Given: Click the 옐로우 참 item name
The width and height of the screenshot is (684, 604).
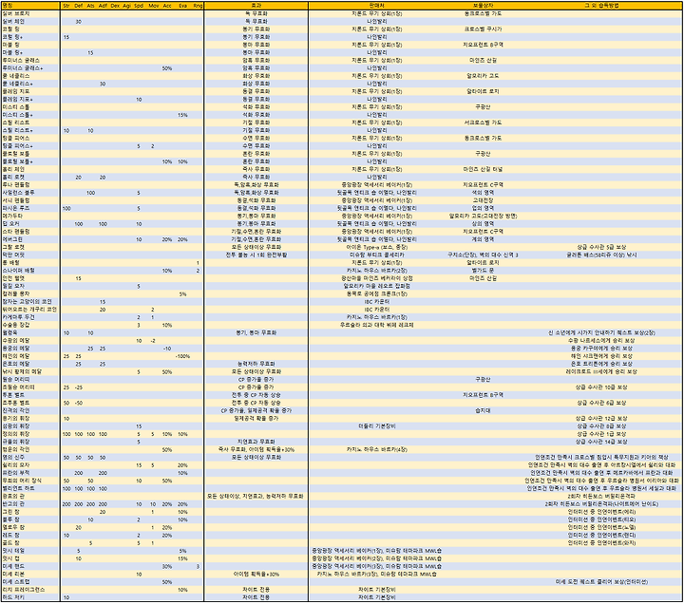Looking at the screenshot, I should point(13,527).
